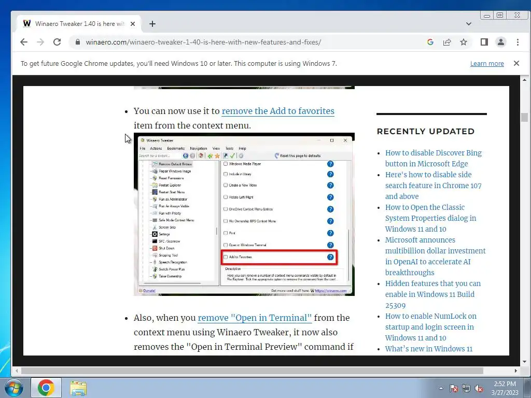Viewport: 531px width, 398px height.
Task: Open the What's new in Windows 11 link
Action: point(429,349)
